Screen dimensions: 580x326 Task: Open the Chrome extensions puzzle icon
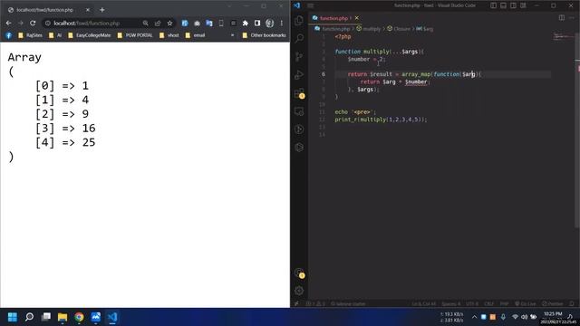click(x=246, y=23)
